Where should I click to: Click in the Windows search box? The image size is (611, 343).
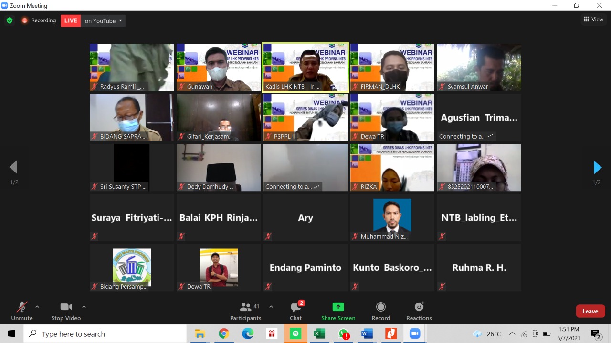(105, 334)
